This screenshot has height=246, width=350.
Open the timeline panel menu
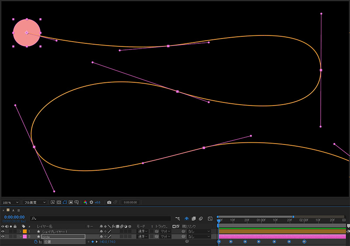pos(19,210)
